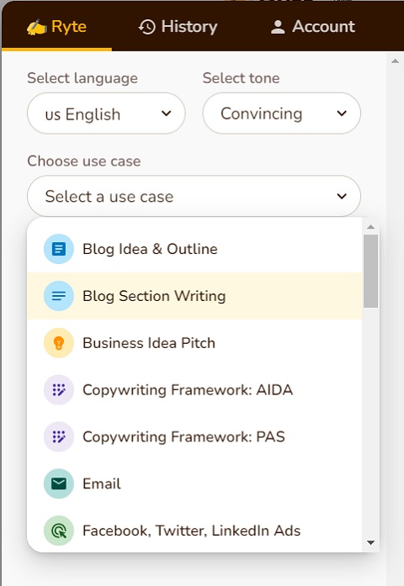Click the Blog Section Writing icon
The height and width of the screenshot is (586, 404).
tap(59, 296)
